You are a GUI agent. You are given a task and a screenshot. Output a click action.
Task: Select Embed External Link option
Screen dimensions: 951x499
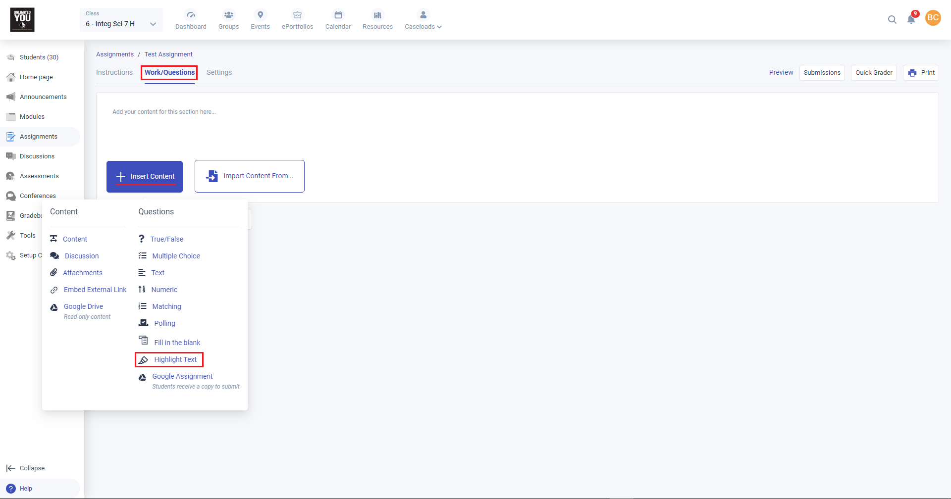(89, 290)
